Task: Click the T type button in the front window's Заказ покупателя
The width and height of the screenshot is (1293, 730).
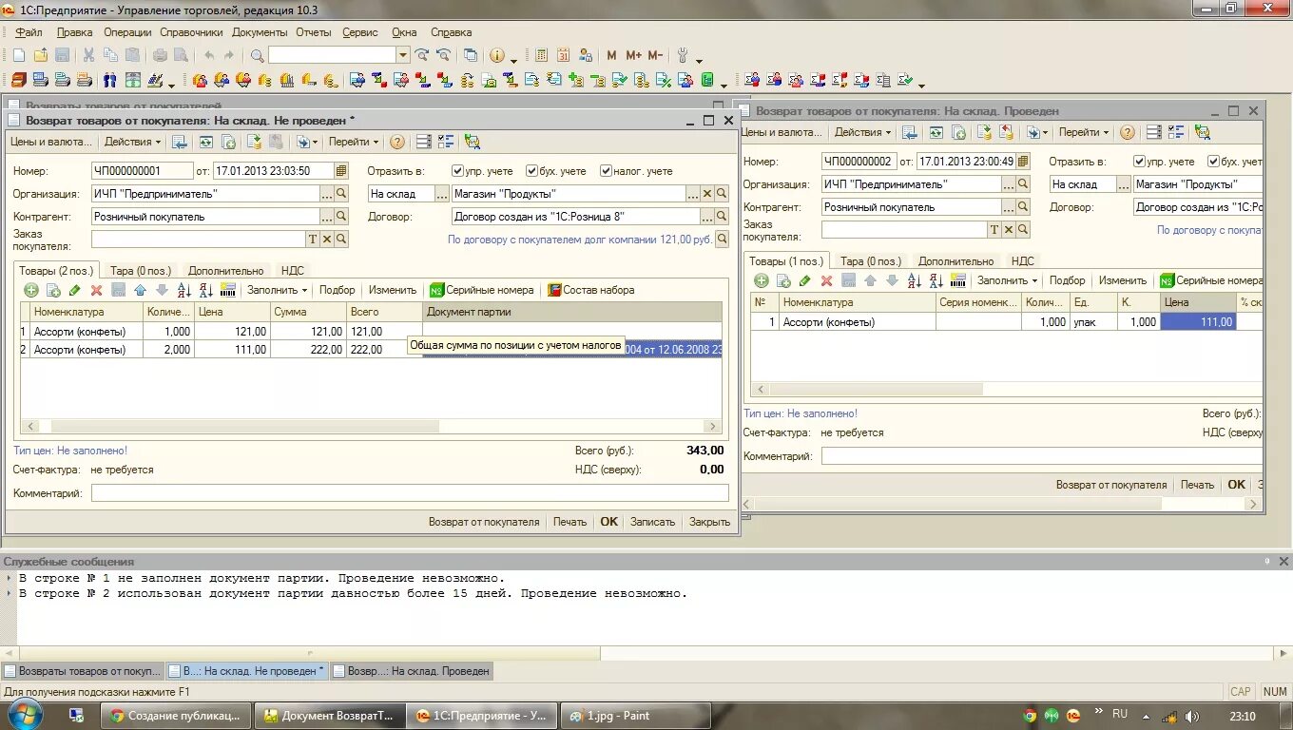Action: tap(313, 240)
